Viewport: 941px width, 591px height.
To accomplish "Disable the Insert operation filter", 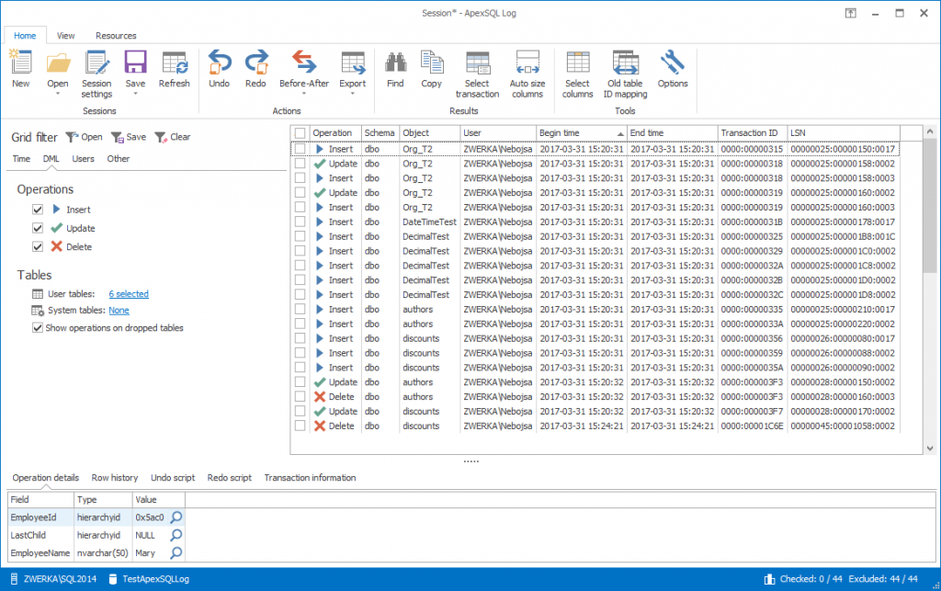I will [x=38, y=209].
